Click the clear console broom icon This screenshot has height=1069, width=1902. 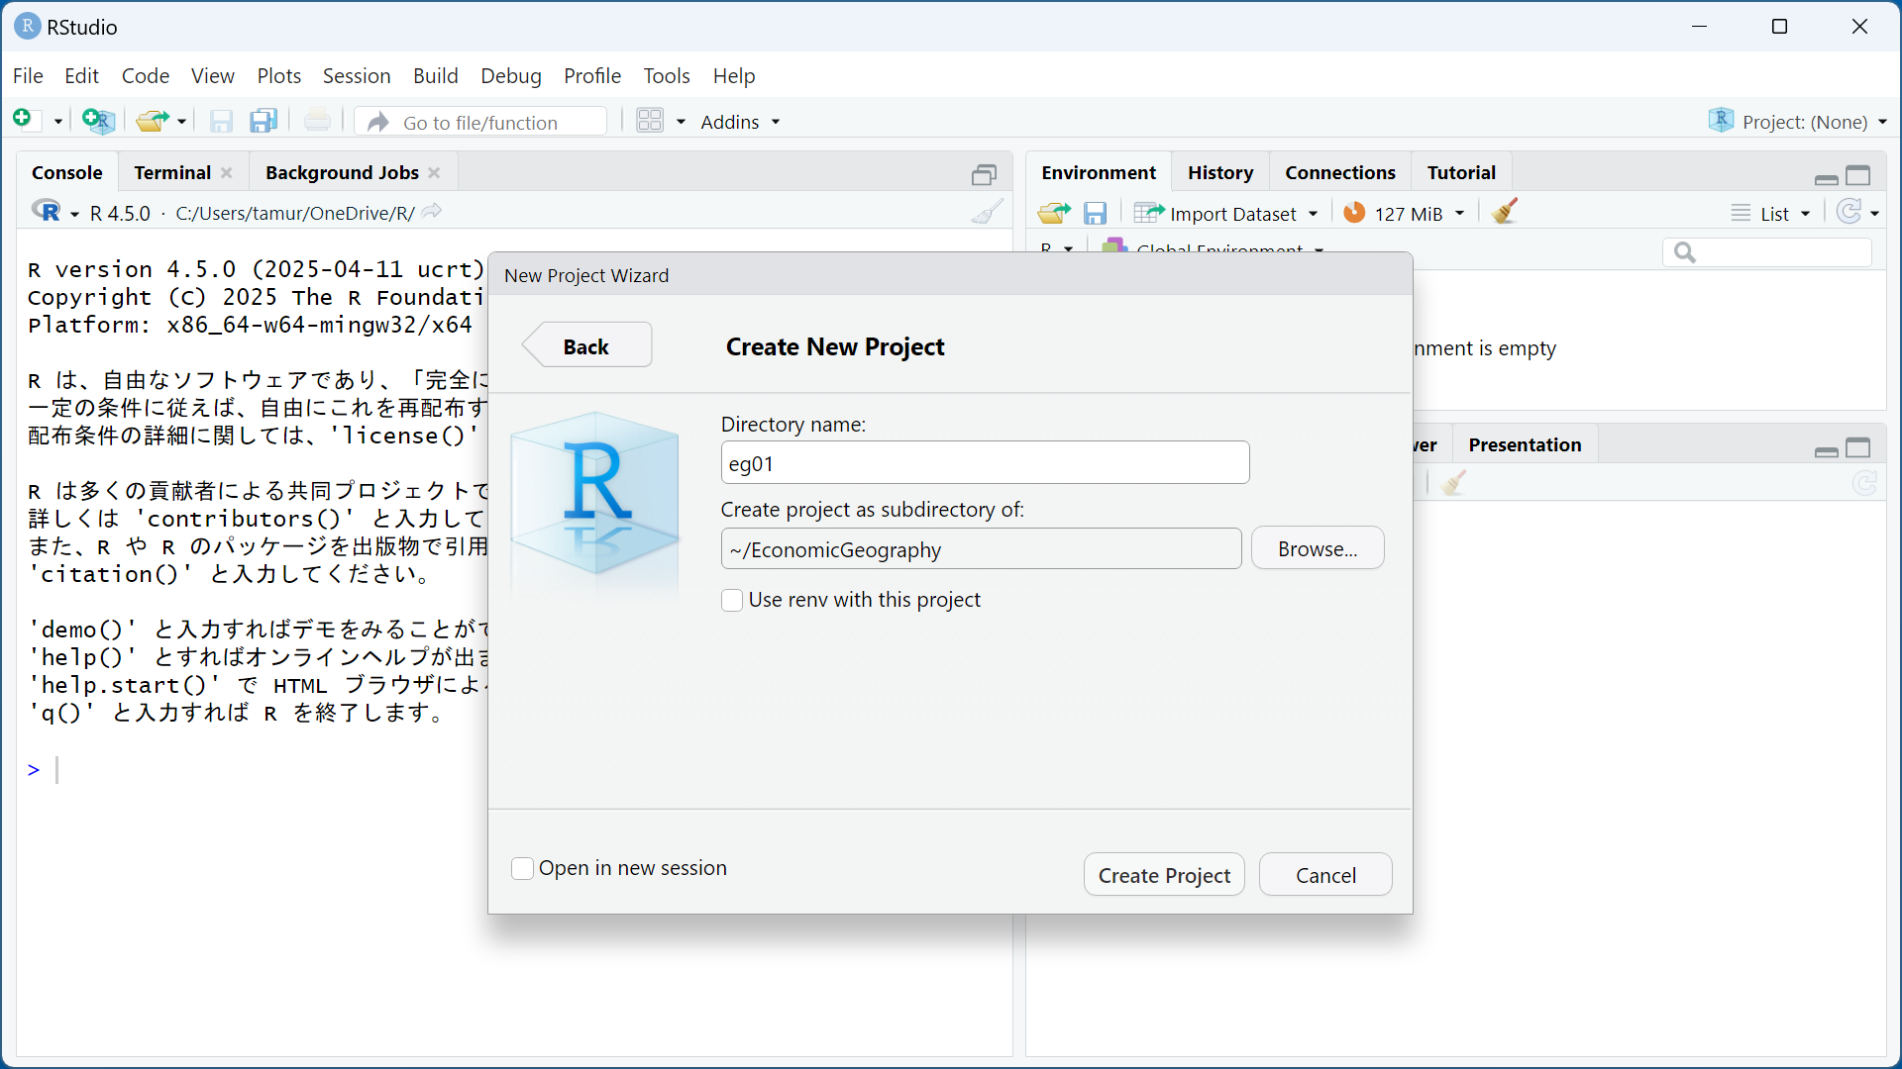pos(987,212)
